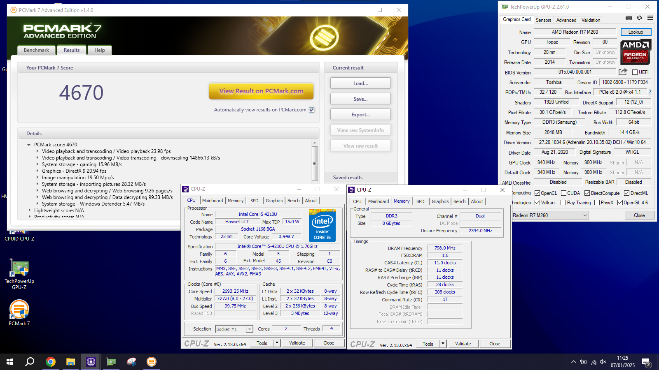The image size is (659, 370).
Task: Expand Graphics - DirectX 9 item
Action: coord(37,171)
